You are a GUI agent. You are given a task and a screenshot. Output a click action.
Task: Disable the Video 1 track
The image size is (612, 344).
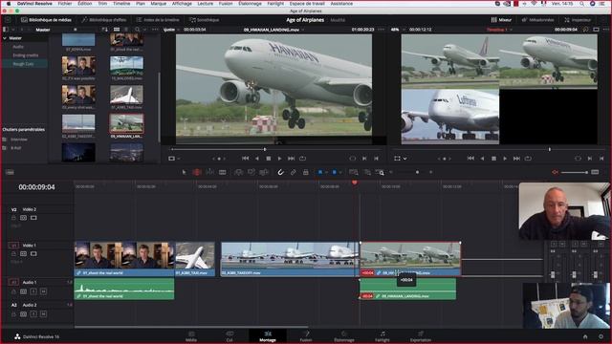tap(33, 253)
